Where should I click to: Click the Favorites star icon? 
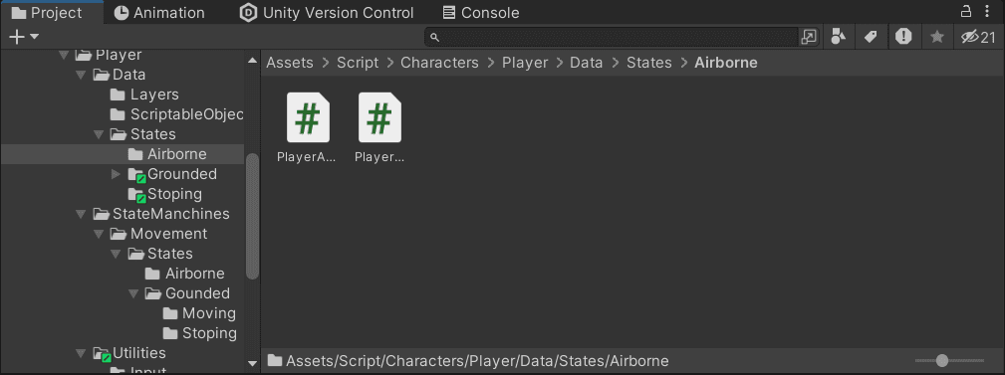[x=937, y=37]
